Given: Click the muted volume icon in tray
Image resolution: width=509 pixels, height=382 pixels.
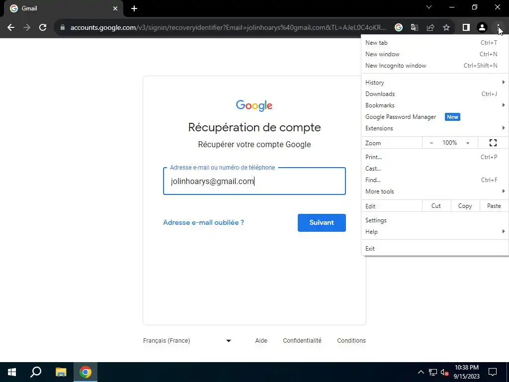Looking at the screenshot, I should coord(445,372).
